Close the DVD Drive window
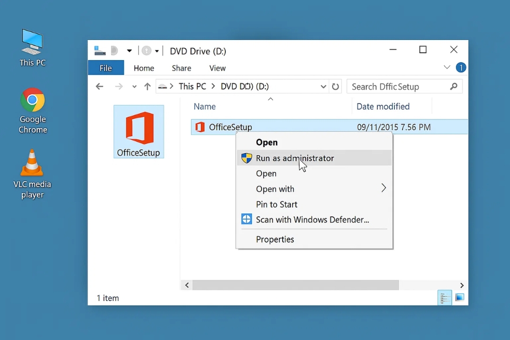The width and height of the screenshot is (510, 340). (x=454, y=50)
